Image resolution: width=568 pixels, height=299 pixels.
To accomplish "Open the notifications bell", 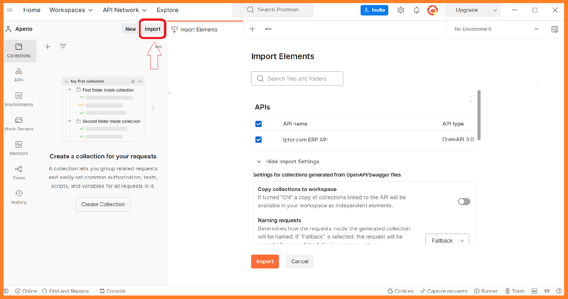I will [x=417, y=10].
